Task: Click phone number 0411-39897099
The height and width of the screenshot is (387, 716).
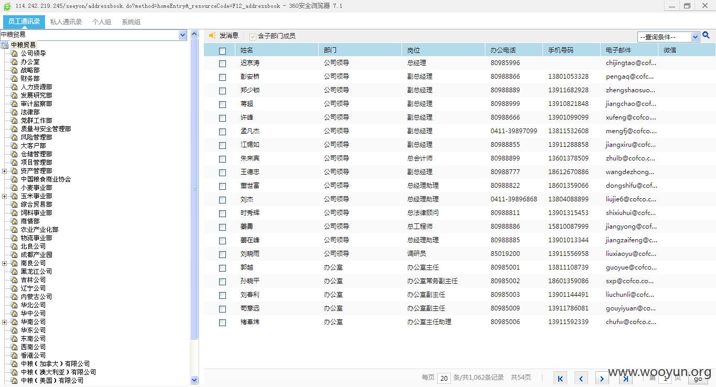Action: [x=514, y=131]
